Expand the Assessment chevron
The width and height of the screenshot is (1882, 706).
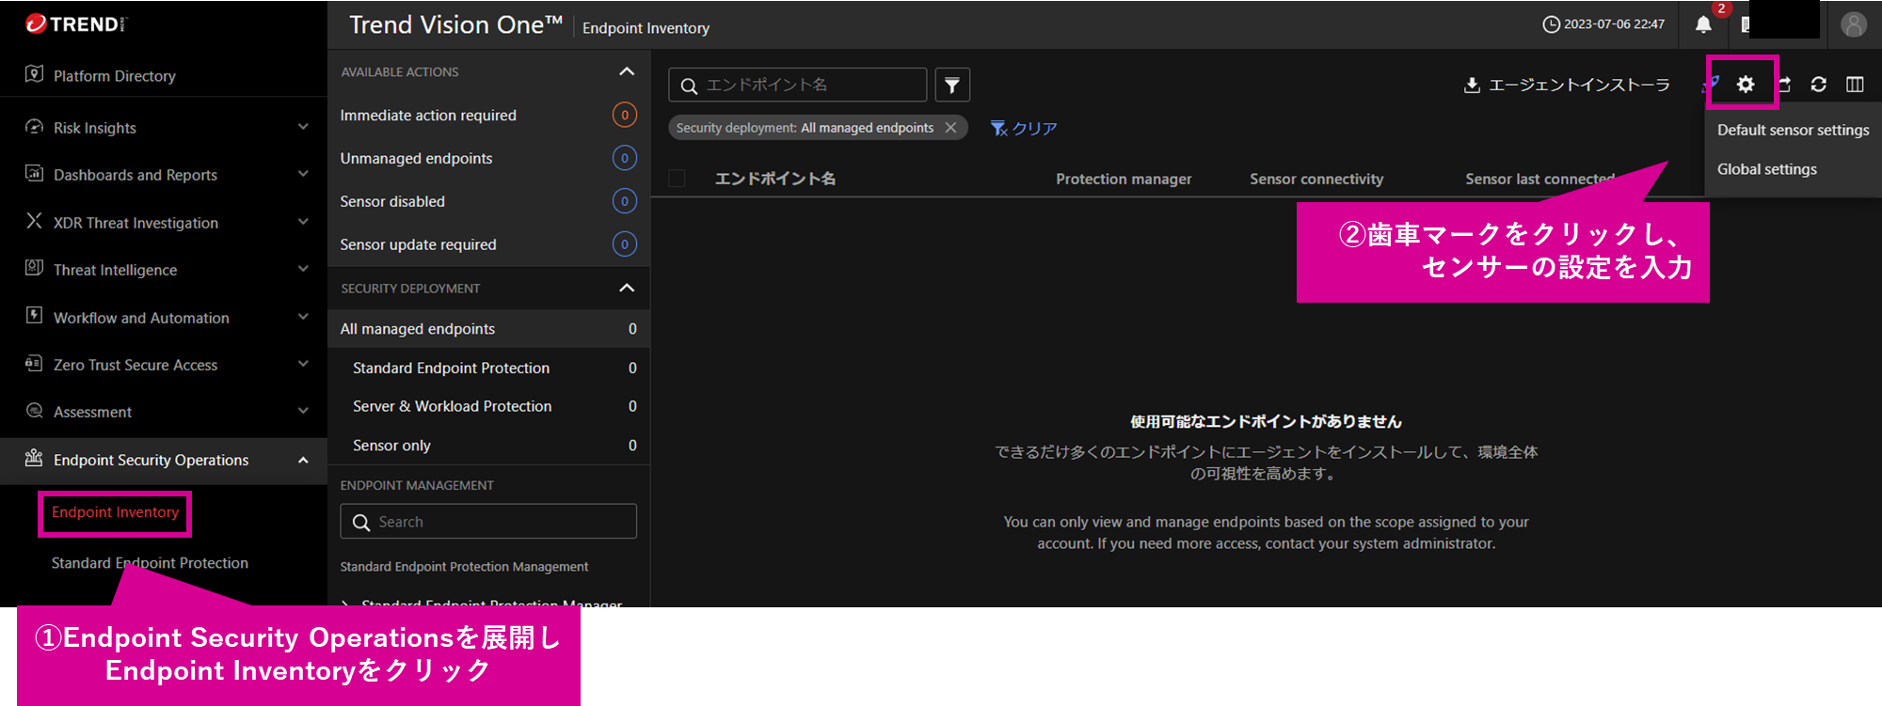(x=303, y=411)
